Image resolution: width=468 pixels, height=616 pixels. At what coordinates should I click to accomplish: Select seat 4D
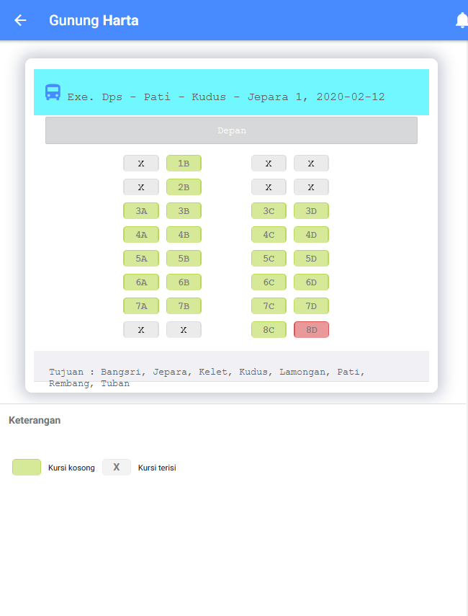coord(311,235)
